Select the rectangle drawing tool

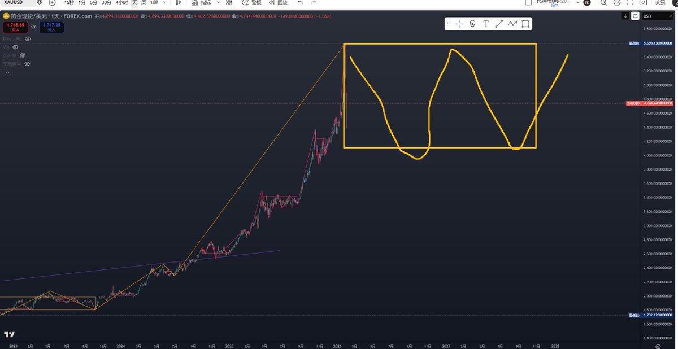[525, 24]
